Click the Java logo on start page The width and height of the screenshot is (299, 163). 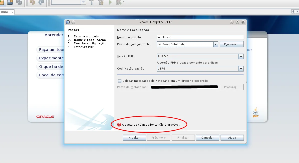click(256, 113)
